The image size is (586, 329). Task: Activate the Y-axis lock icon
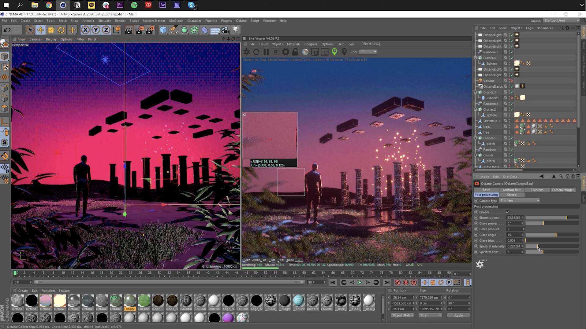point(96,30)
